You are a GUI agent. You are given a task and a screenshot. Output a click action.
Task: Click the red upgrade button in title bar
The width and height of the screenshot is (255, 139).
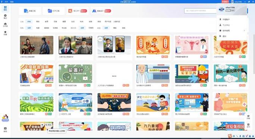pos(225,1)
